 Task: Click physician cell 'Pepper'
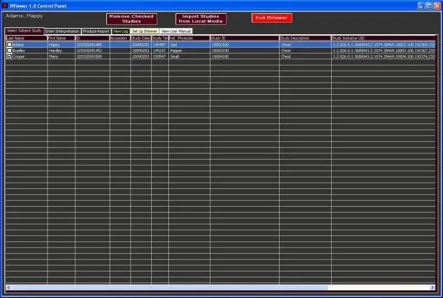(x=176, y=50)
